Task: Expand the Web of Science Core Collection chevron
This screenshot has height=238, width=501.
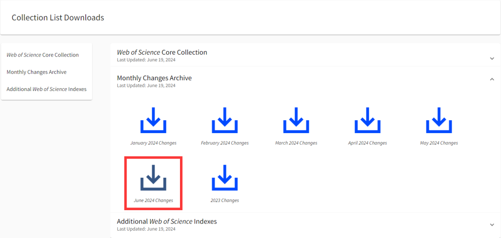Action: pyautogui.click(x=492, y=58)
